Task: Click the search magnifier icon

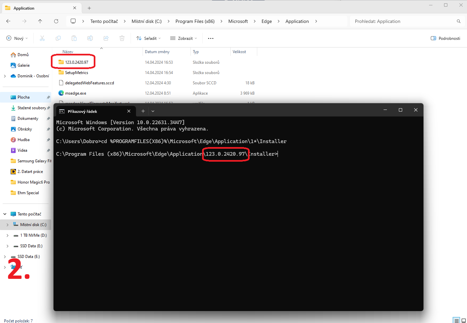Action: (459, 21)
